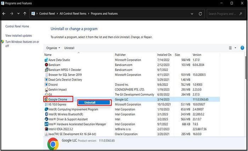Click the Bandicam red record icon
Image resolution: width=248 pixels, height=151 pixels.
[x=46, y=65]
